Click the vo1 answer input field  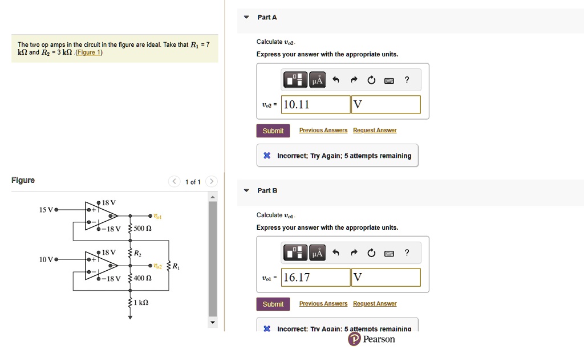[315, 277]
